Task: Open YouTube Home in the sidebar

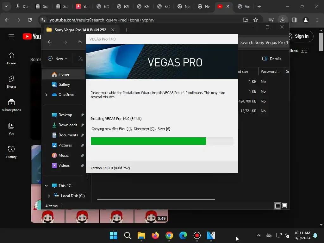Action: (11, 59)
